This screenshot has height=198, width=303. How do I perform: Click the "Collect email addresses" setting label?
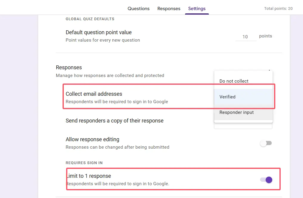(x=94, y=94)
